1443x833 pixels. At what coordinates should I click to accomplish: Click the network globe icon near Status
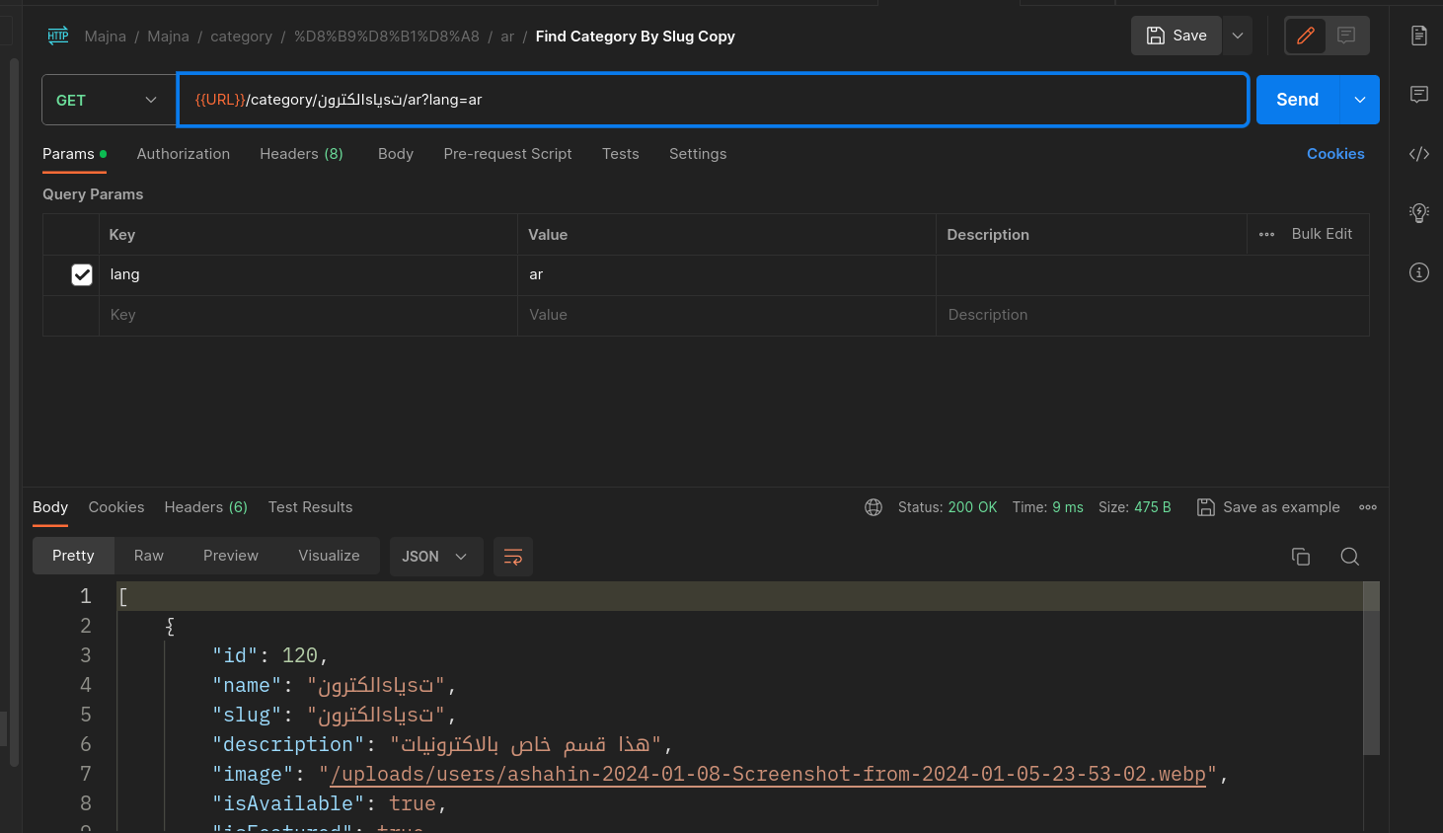pyautogui.click(x=873, y=507)
